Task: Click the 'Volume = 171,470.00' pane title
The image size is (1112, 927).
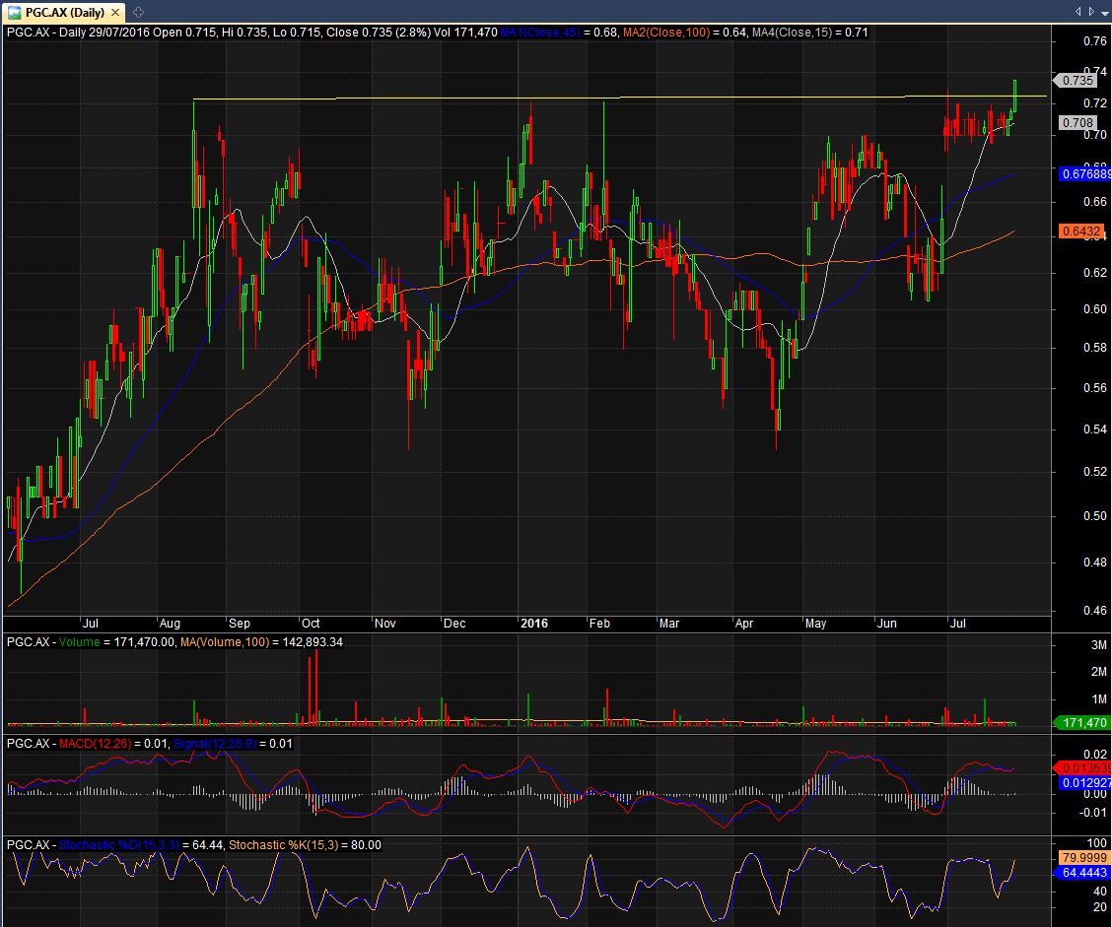Action: tap(116, 642)
